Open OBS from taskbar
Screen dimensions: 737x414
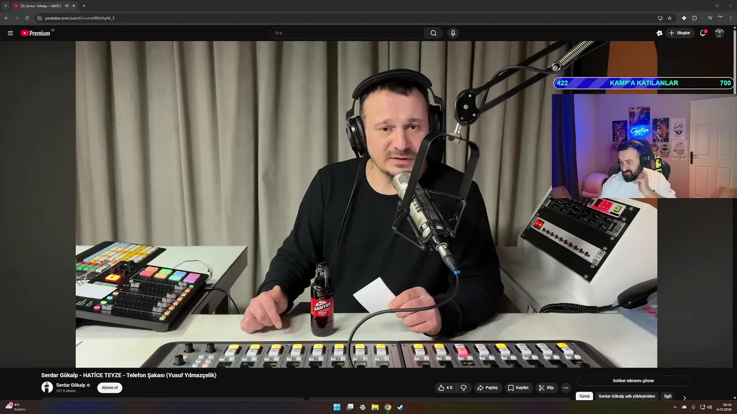(362, 407)
